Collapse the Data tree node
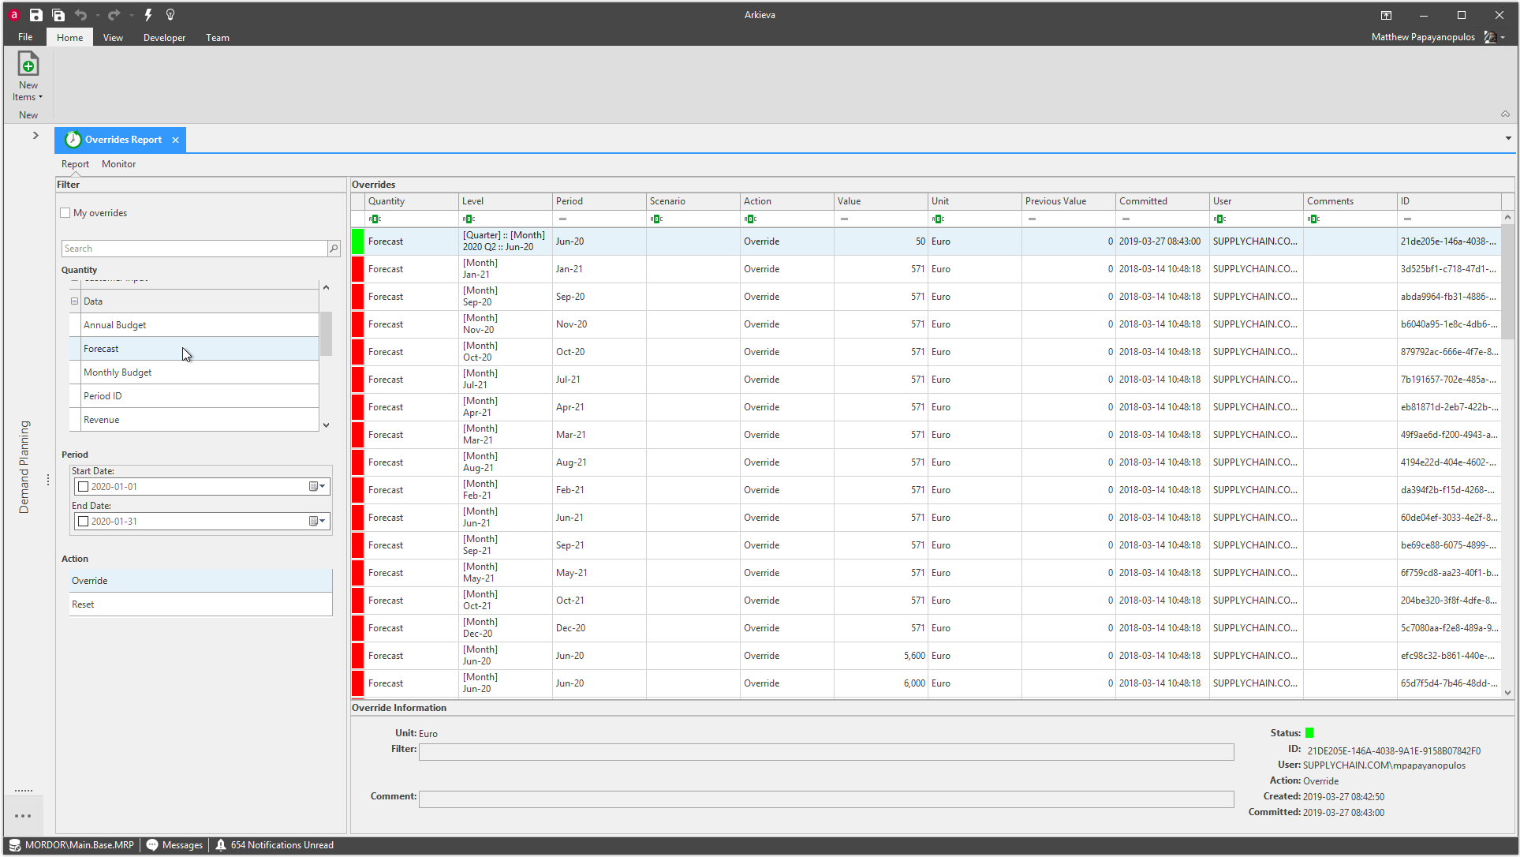Image resolution: width=1520 pixels, height=857 pixels. (x=75, y=301)
